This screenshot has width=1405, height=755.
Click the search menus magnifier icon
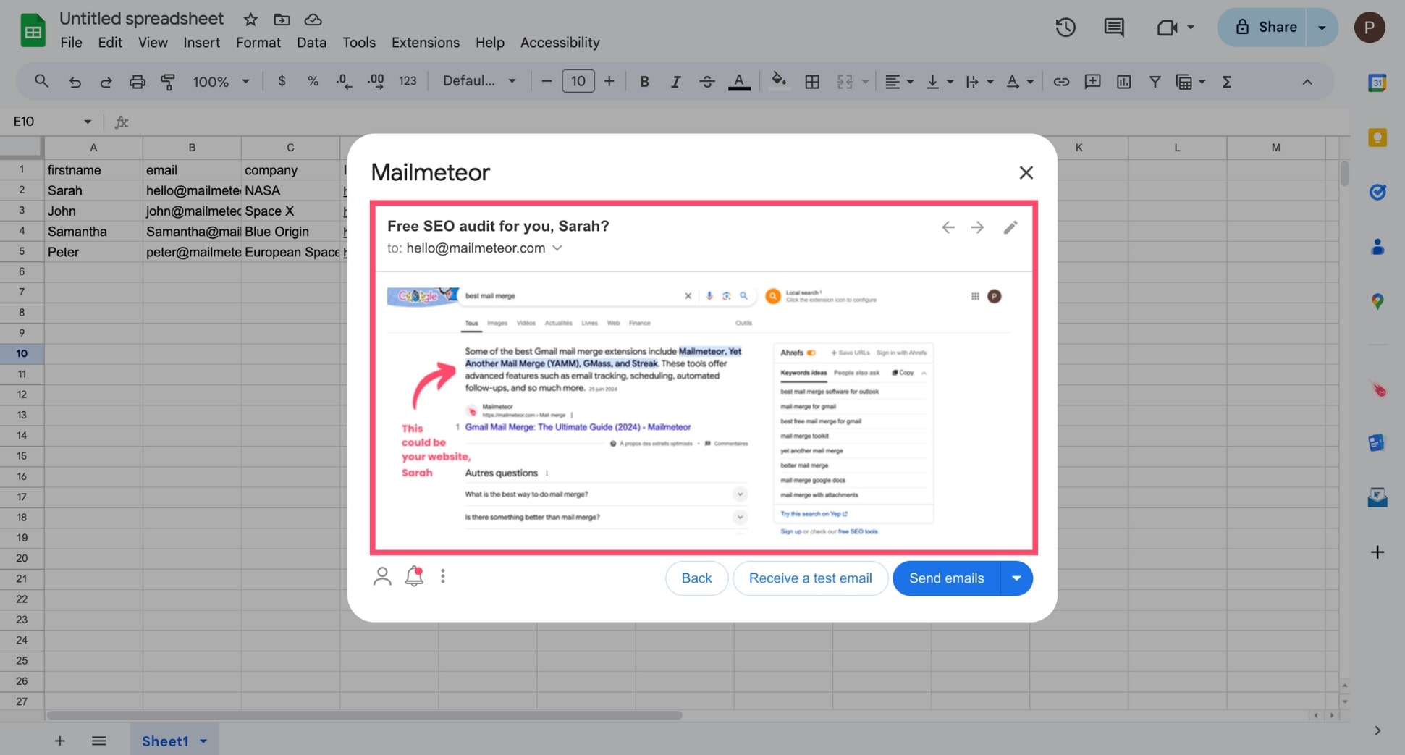tap(41, 81)
